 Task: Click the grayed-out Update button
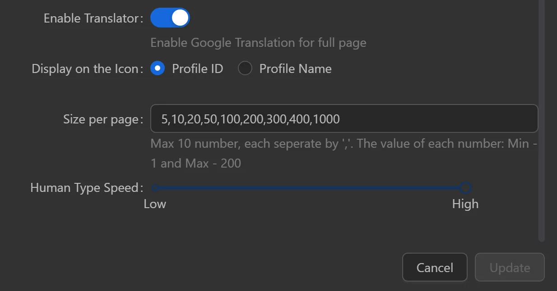click(510, 267)
